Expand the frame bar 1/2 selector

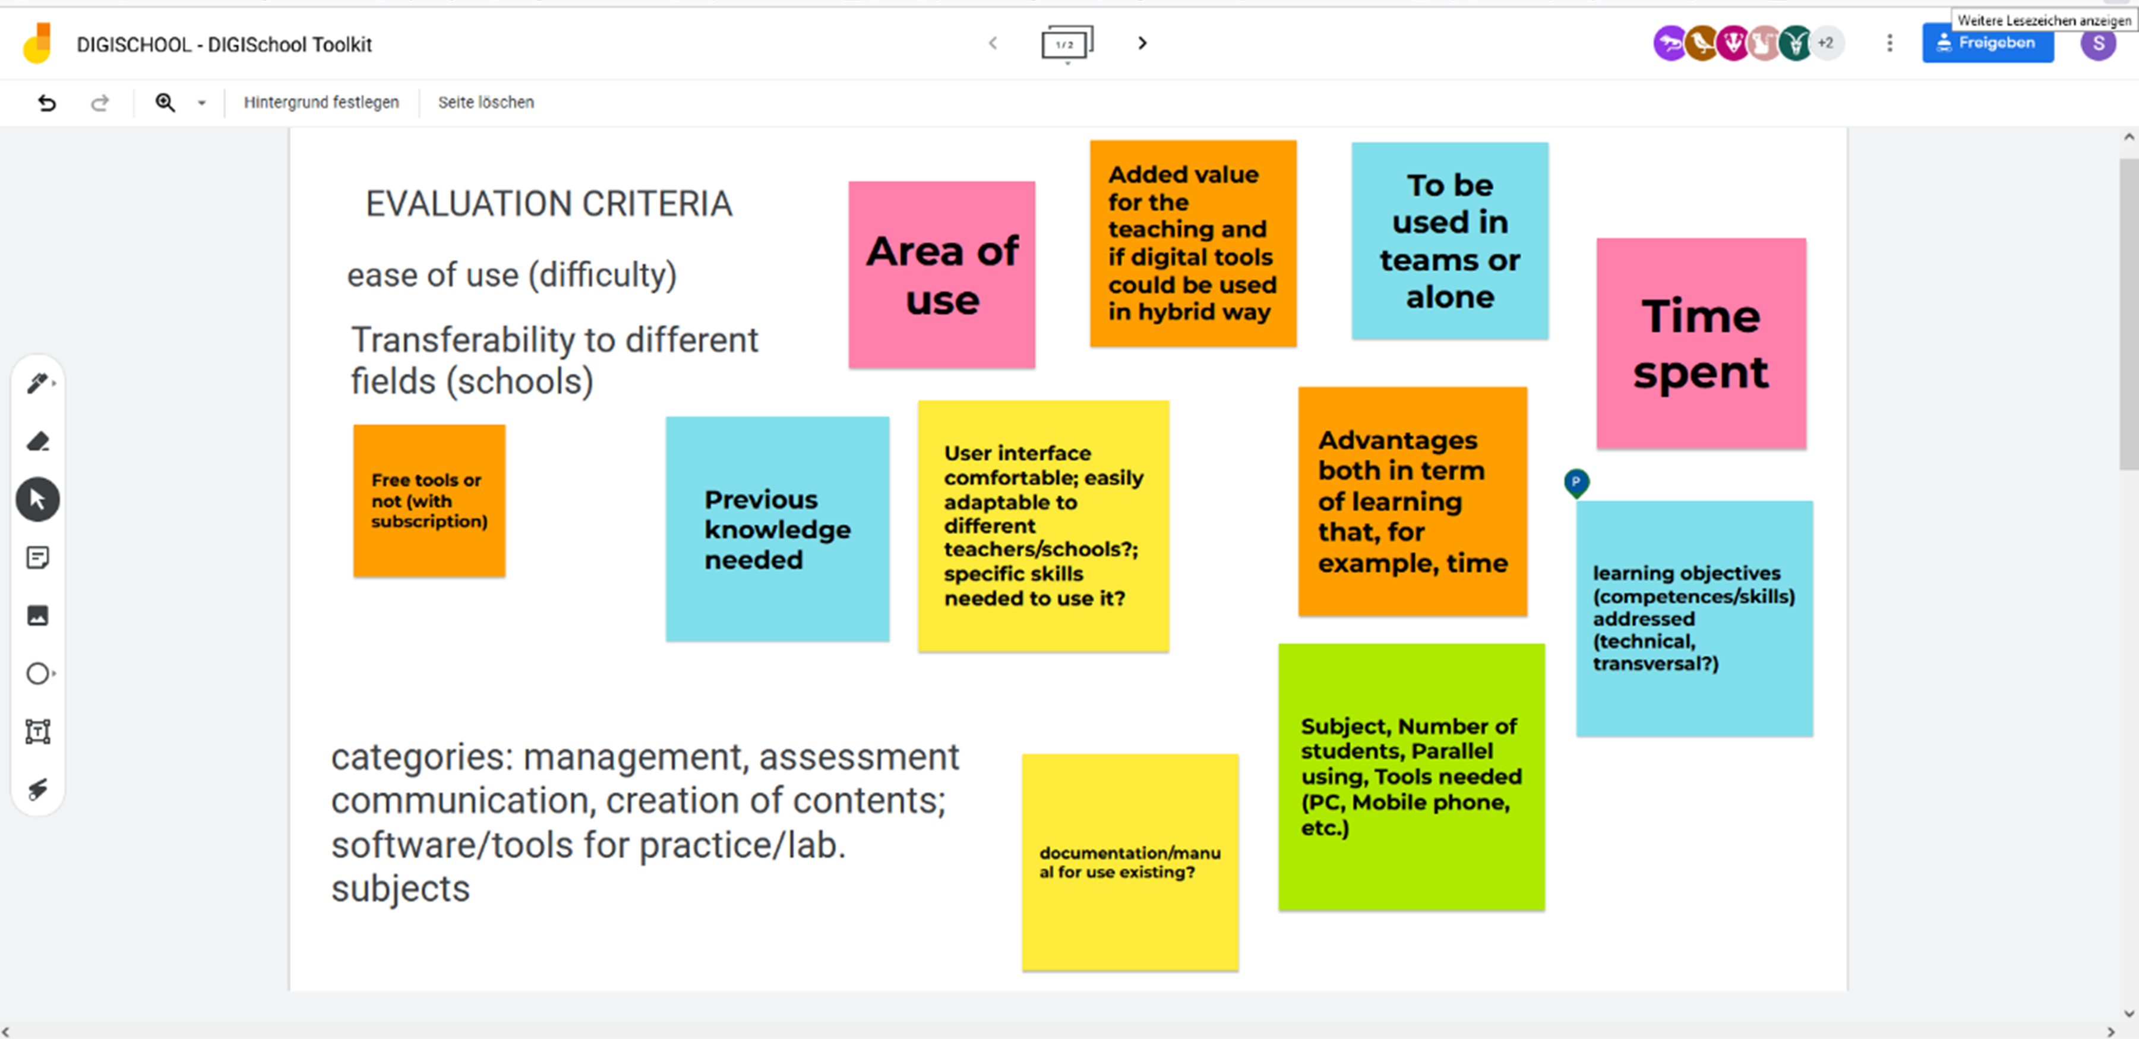pyautogui.click(x=1067, y=44)
